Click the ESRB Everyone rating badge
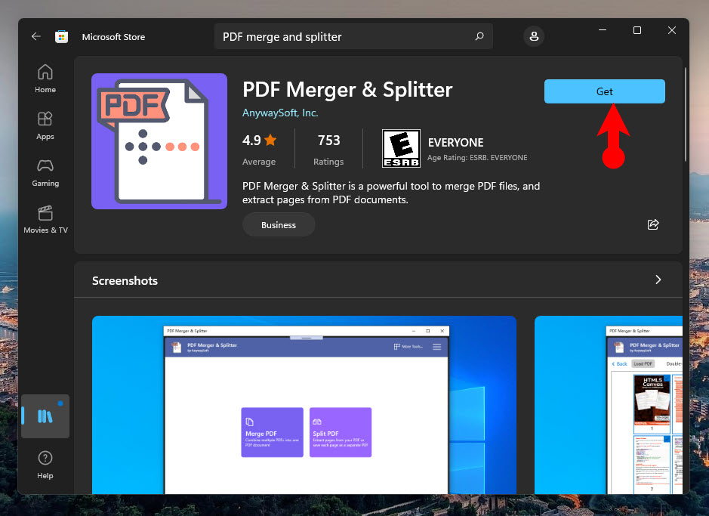709x516 pixels. (401, 148)
